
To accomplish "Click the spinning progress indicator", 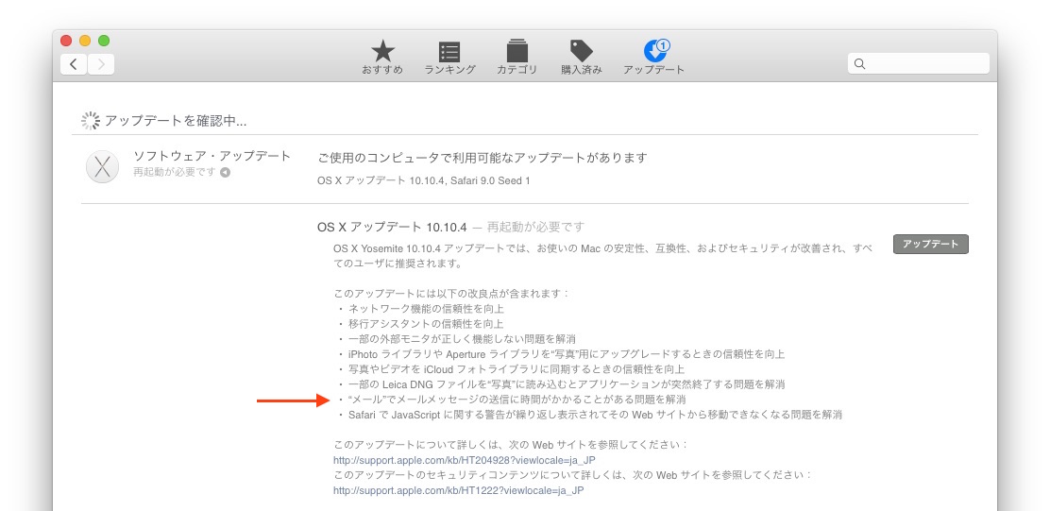I will tap(91, 121).
